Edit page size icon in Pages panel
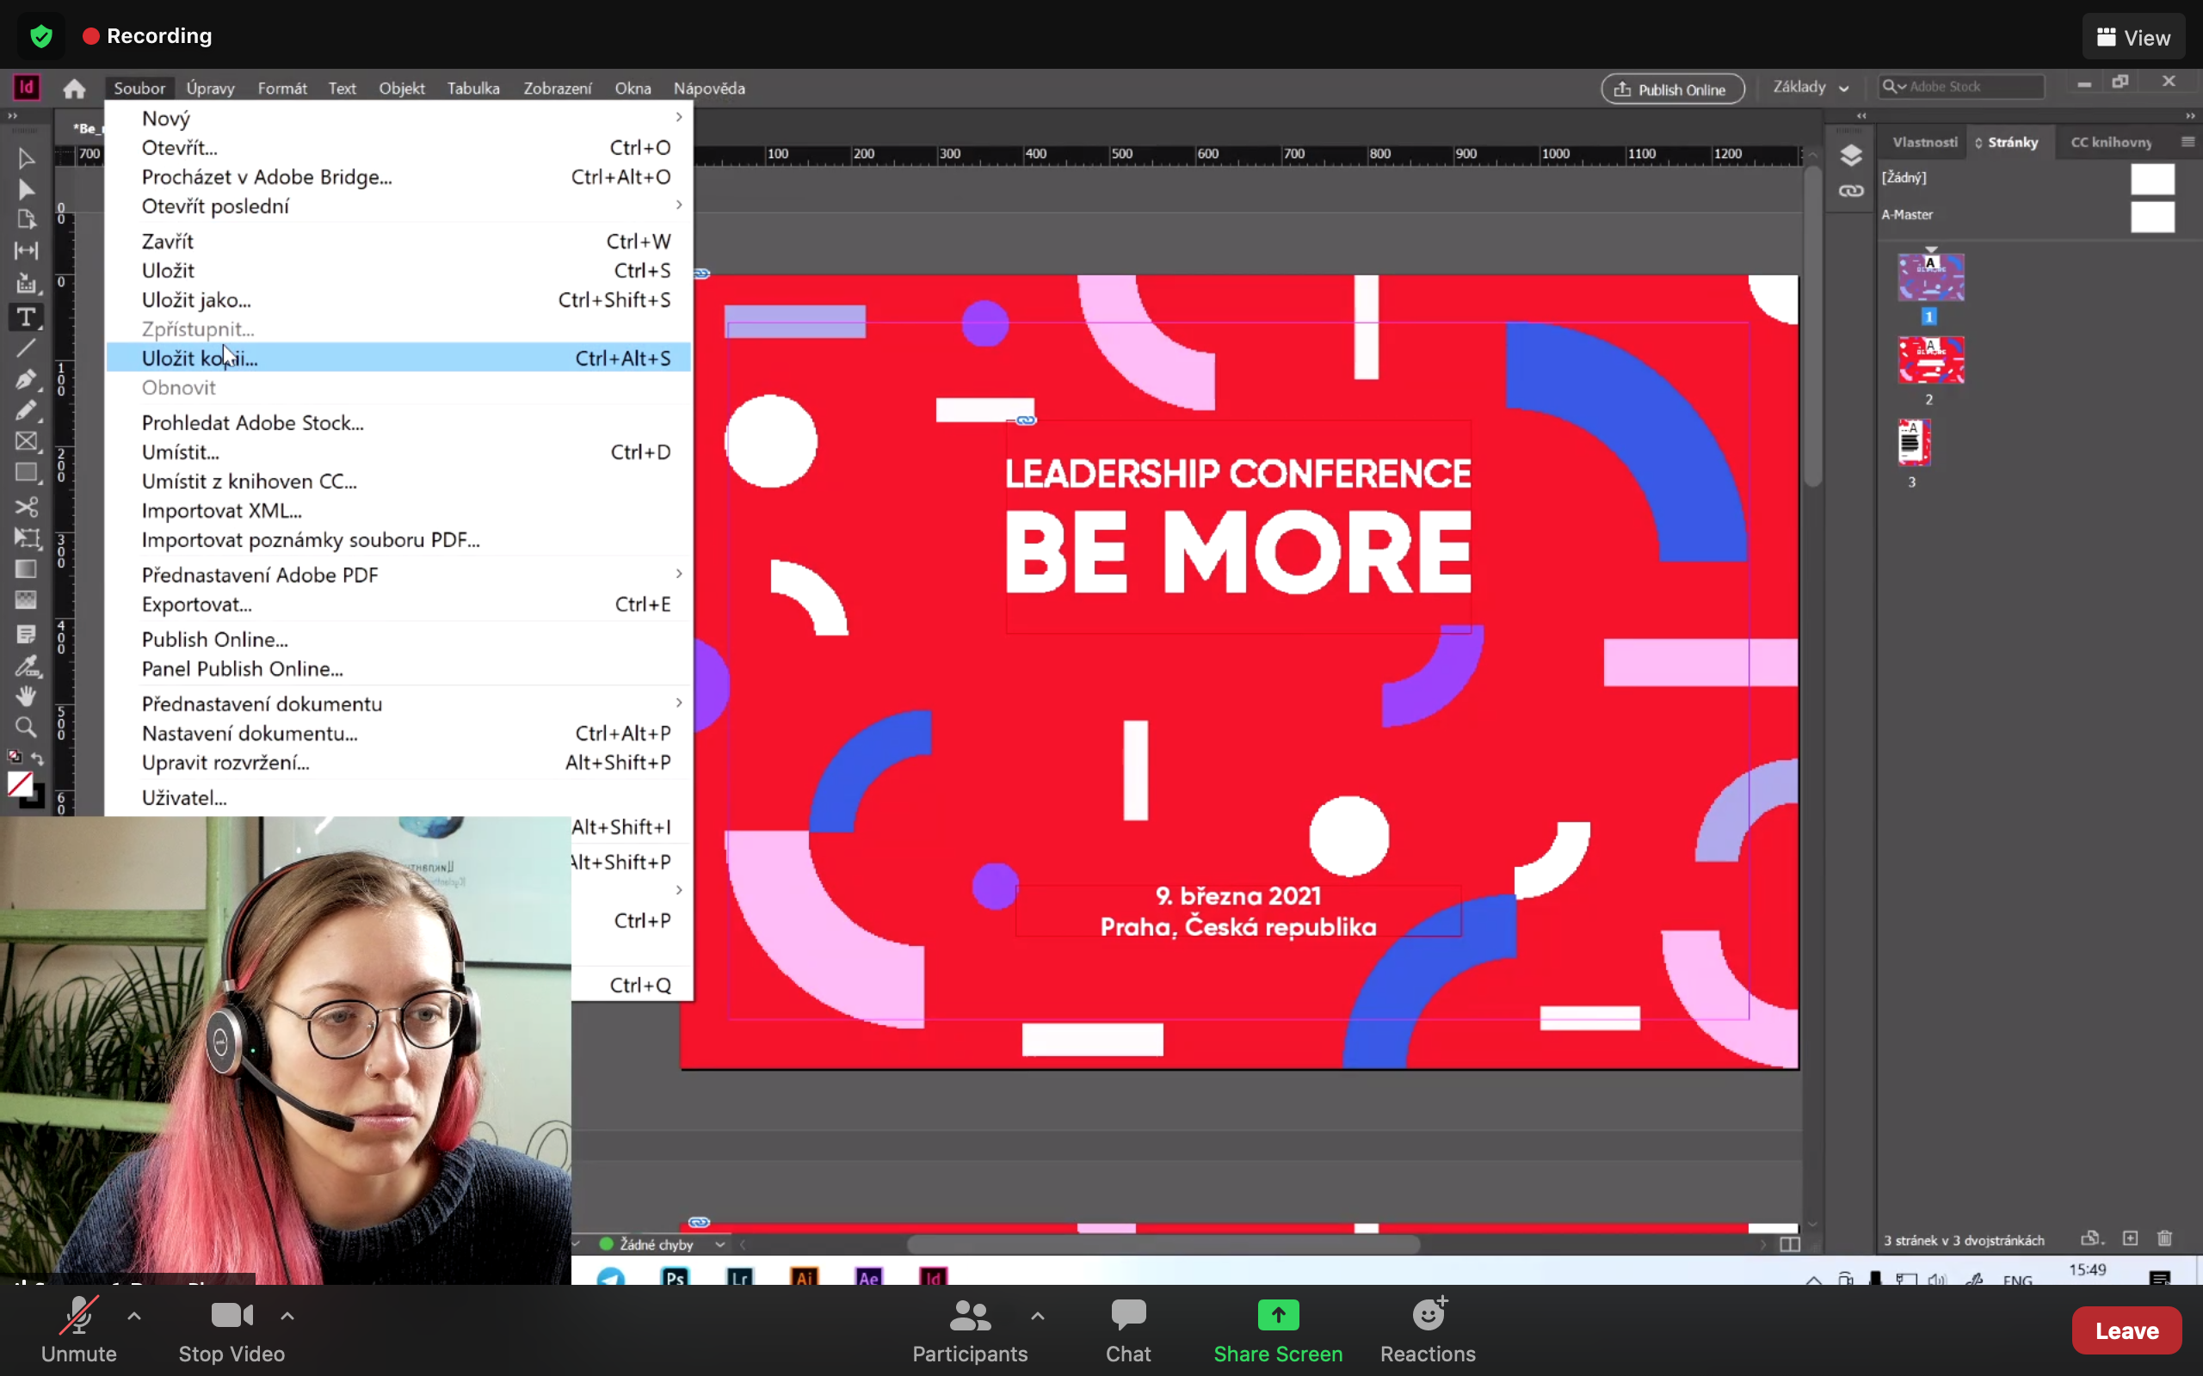Screen dimensions: 2203x1376 click(x=2092, y=1238)
